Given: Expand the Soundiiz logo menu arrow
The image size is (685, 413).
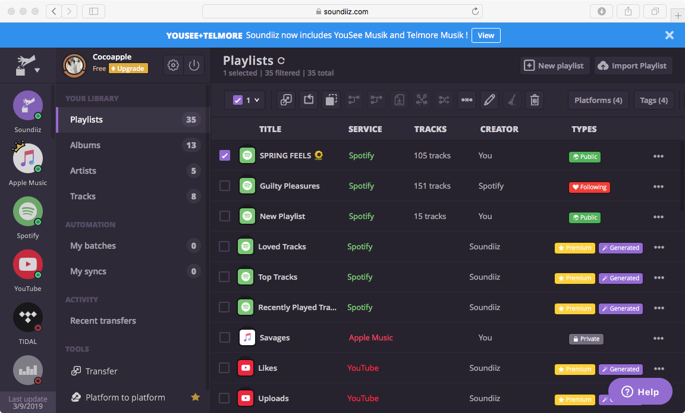Looking at the screenshot, I should tap(37, 70).
